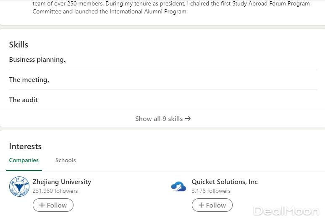Image resolution: width=325 pixels, height=221 pixels.
Task: Switch to the Companies tab
Action: click(24, 160)
